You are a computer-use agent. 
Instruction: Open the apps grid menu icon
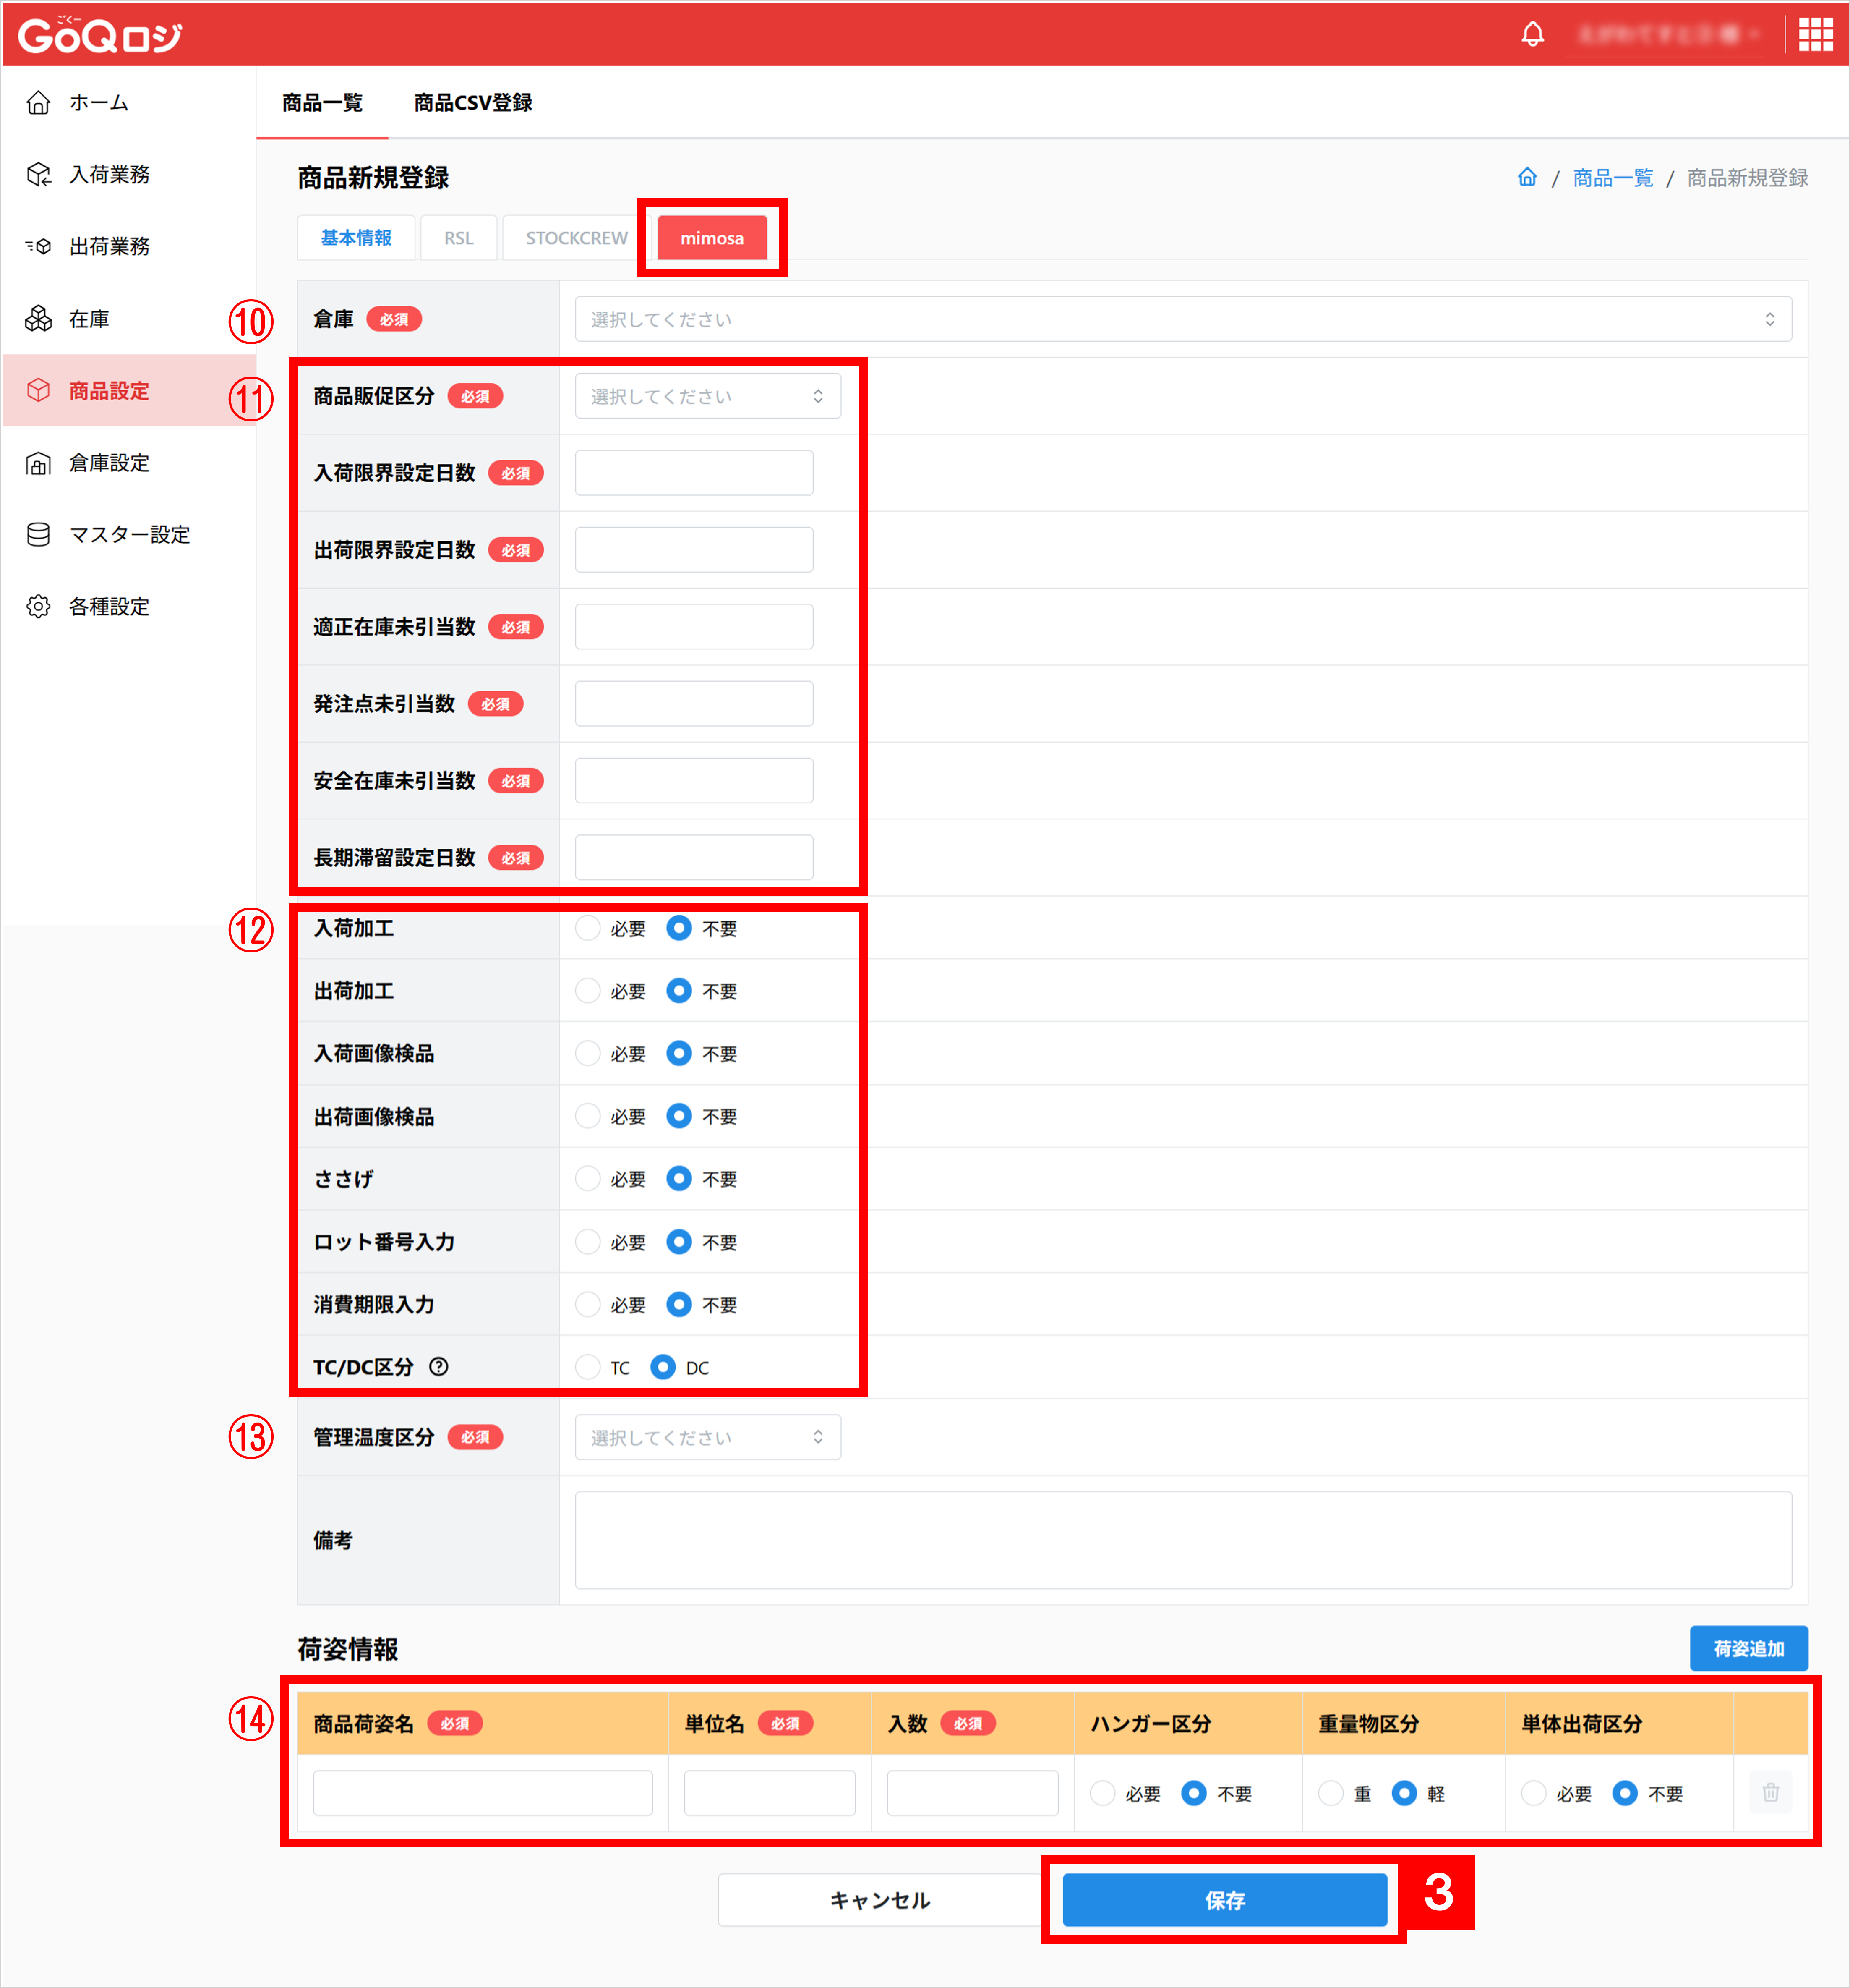pos(1815,35)
